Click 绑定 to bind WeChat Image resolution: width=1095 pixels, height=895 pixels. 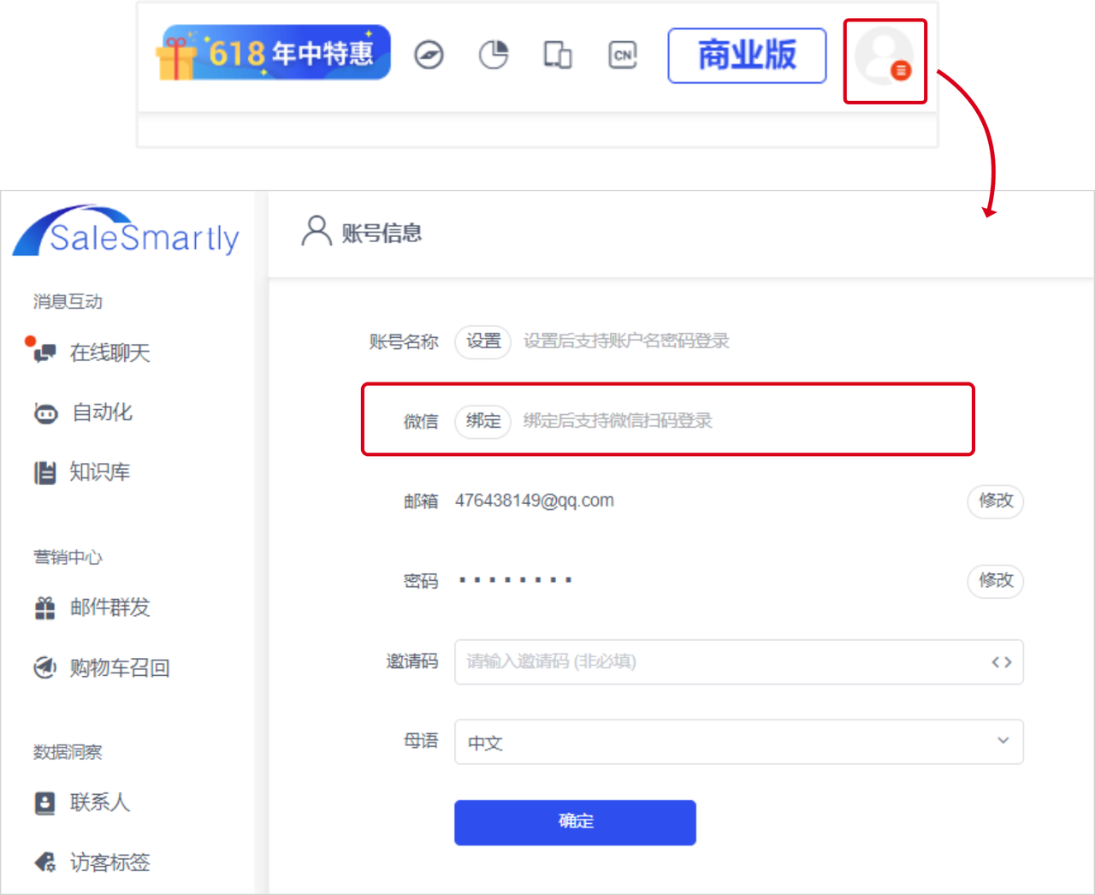click(483, 421)
